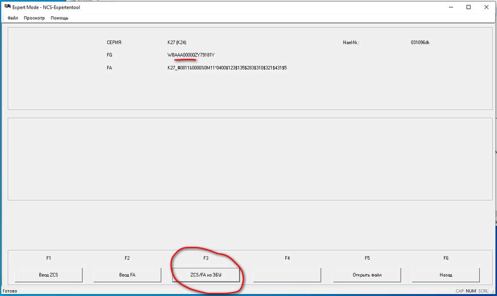Minimize the Expert Mode window
Viewport: 497px width, 296px height.
pyautogui.click(x=446, y=7)
